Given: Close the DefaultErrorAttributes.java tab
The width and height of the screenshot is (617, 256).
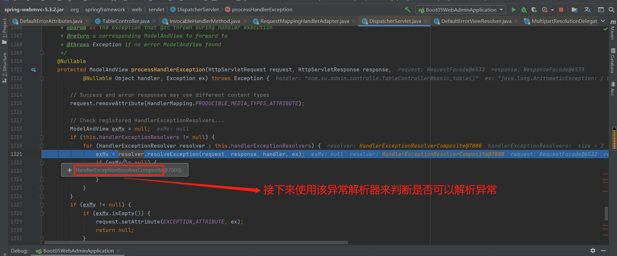Looking at the screenshot, I should click(87, 21).
